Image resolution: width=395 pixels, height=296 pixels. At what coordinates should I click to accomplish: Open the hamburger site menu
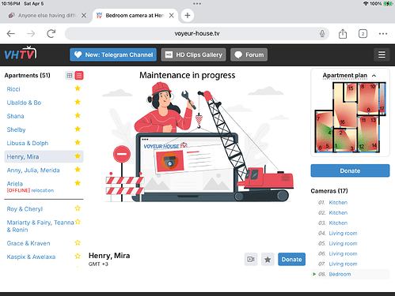[x=382, y=54]
